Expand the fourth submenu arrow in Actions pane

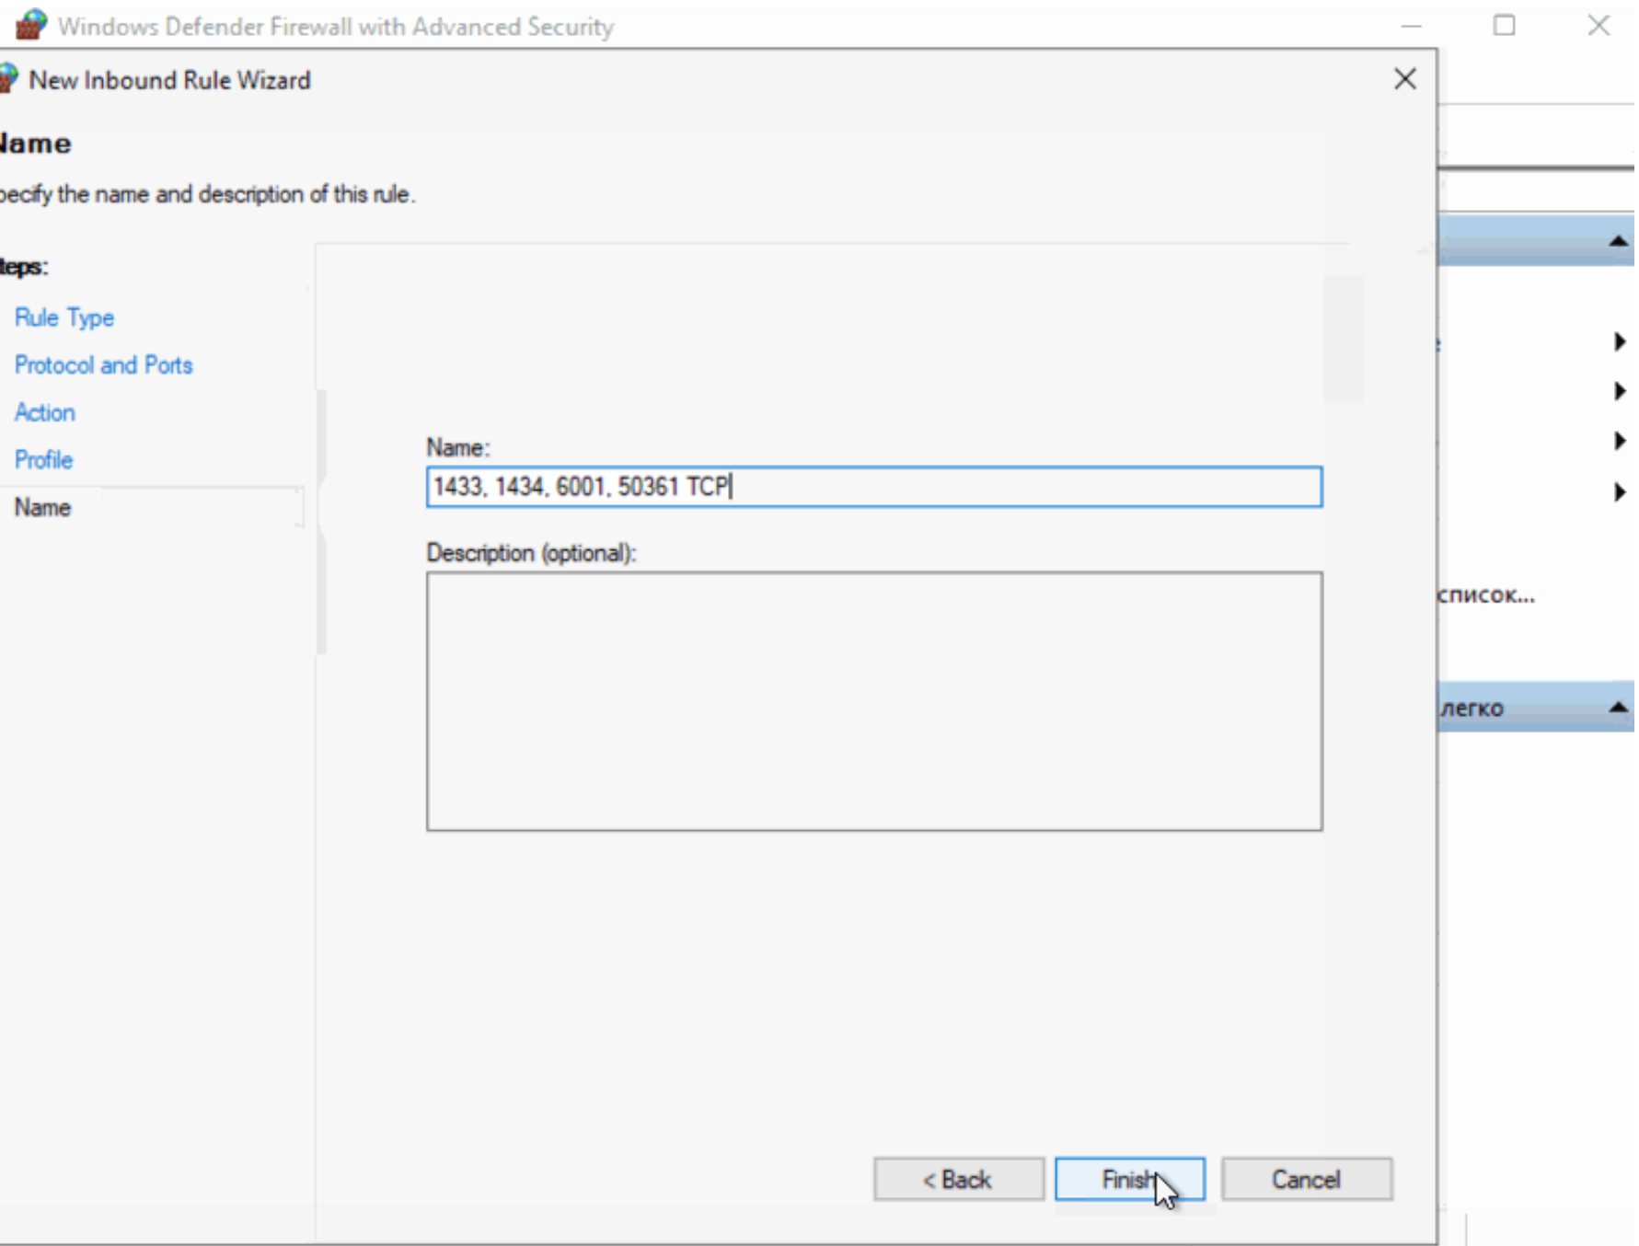[x=1619, y=491]
